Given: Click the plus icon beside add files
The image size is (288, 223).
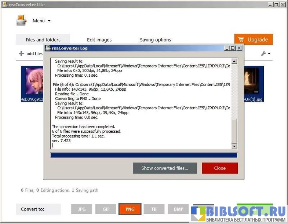Looking at the screenshot, I should [21, 54].
